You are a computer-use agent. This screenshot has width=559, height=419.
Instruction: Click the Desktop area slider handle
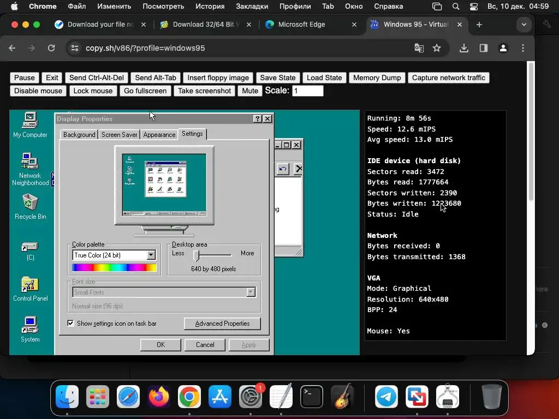[196, 255]
